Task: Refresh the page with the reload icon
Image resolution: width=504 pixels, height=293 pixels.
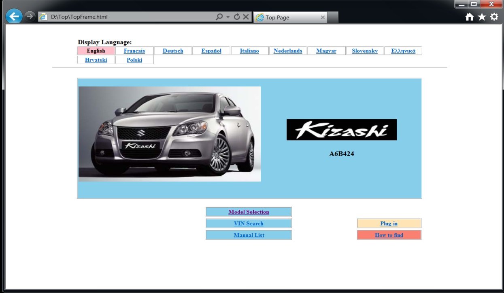Action: [x=237, y=17]
